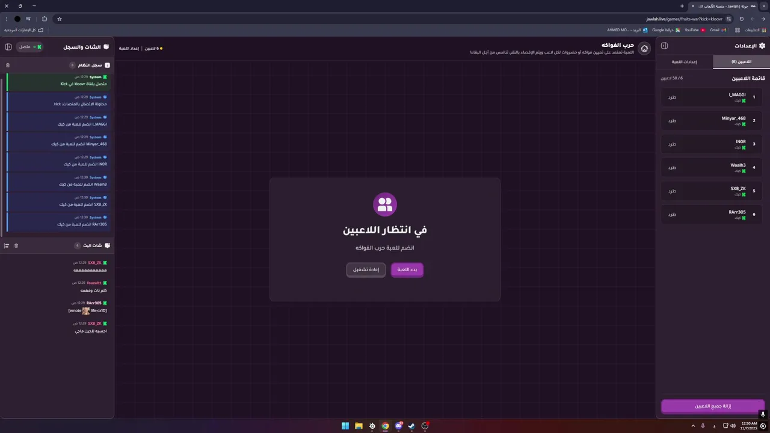Go back with the browser back arrow
The width and height of the screenshot is (770, 433).
pos(763,19)
